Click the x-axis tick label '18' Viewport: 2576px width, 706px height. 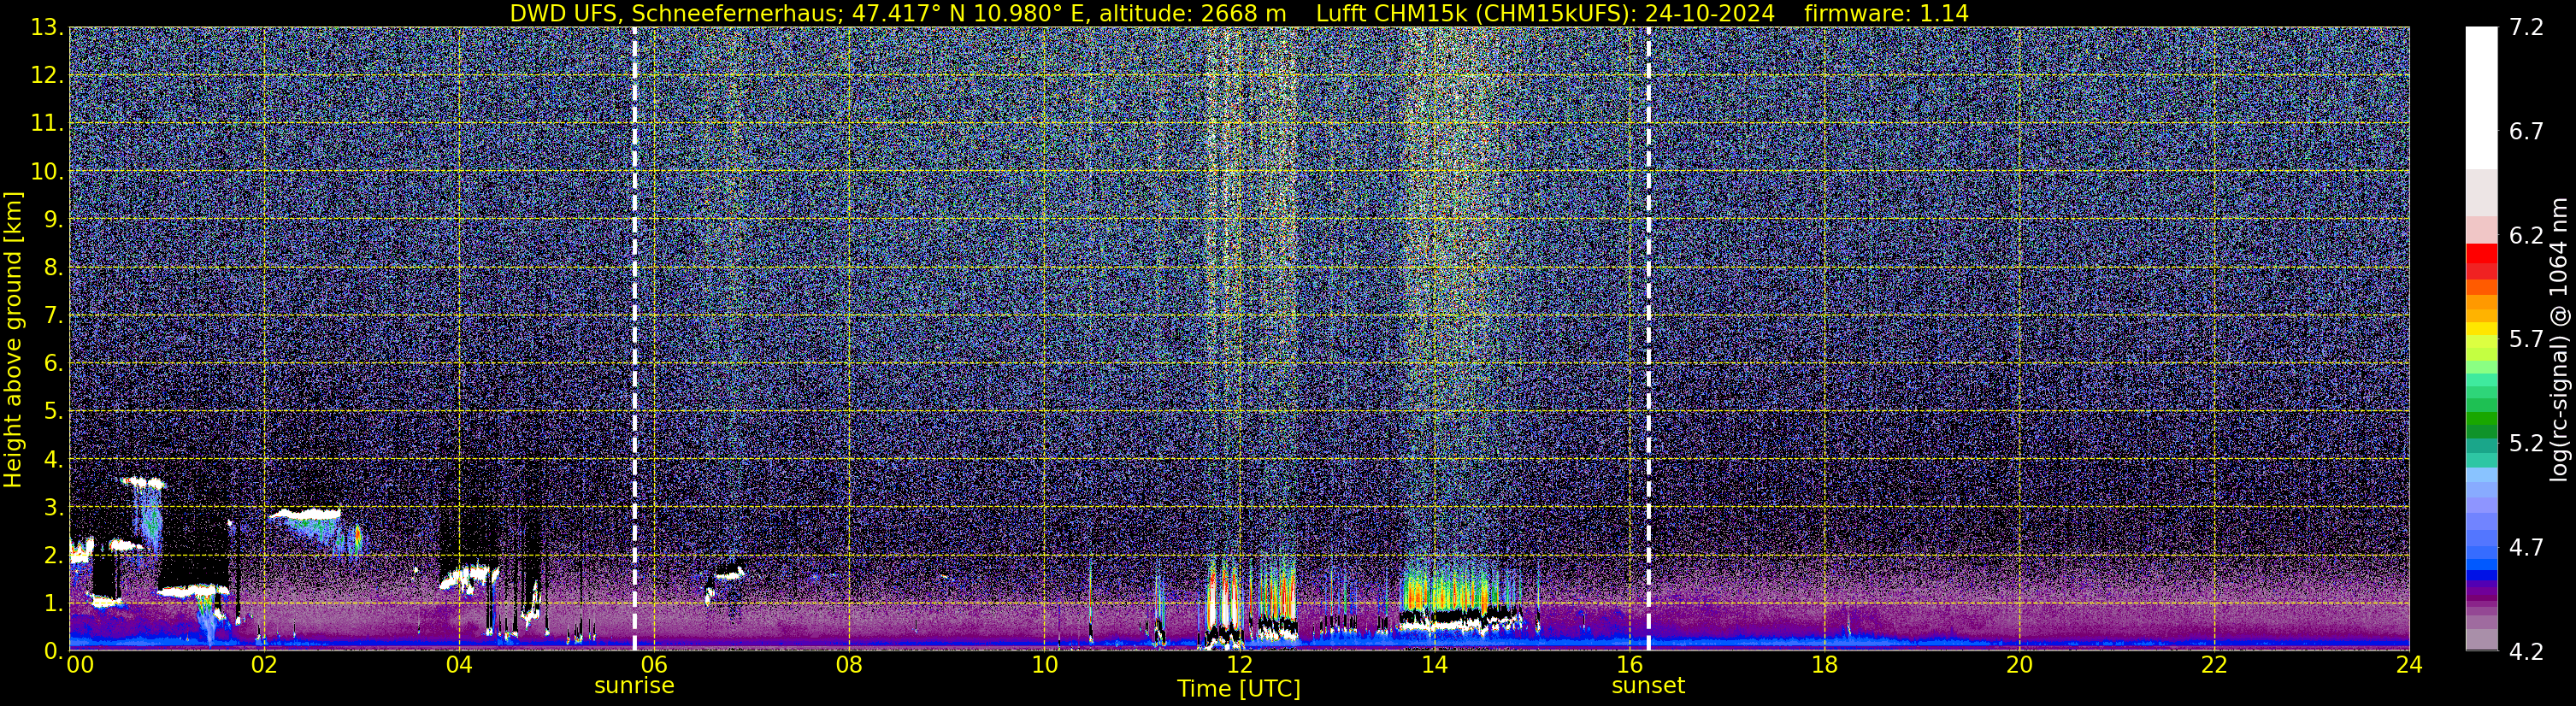click(1824, 665)
